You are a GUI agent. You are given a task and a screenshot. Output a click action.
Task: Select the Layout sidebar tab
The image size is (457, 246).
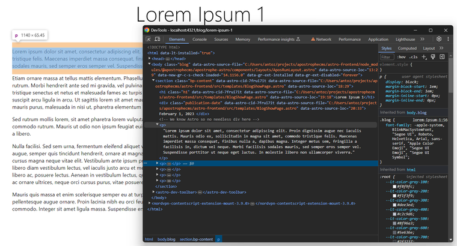429,48
